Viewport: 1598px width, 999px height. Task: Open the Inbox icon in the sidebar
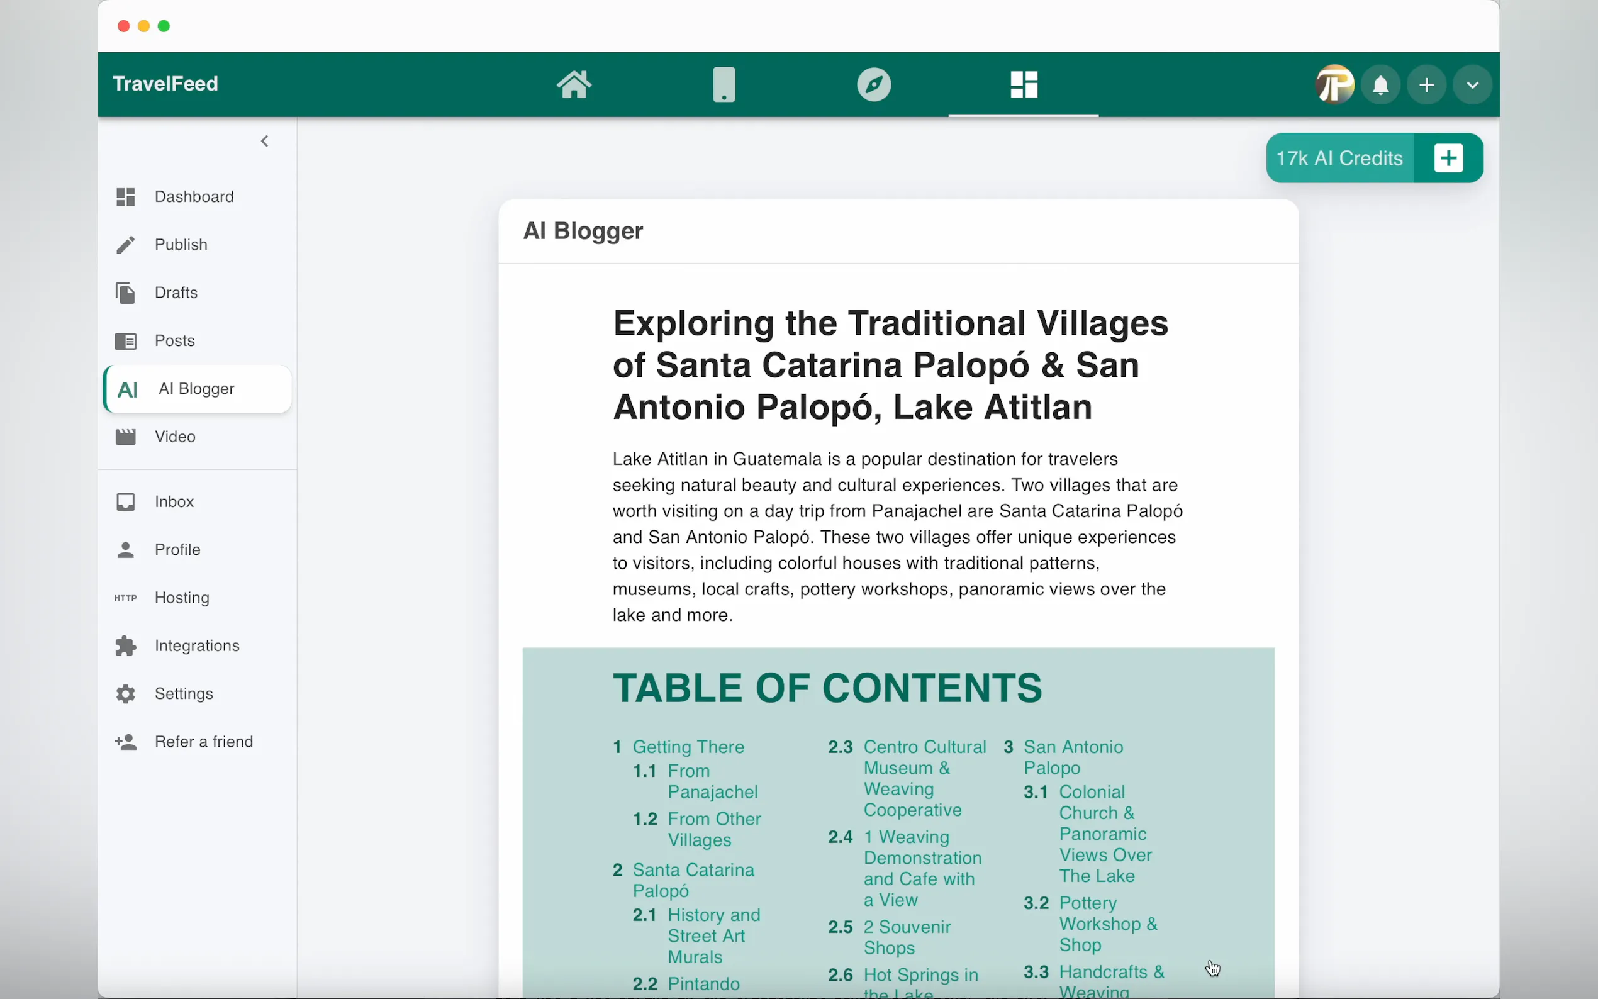pos(126,502)
